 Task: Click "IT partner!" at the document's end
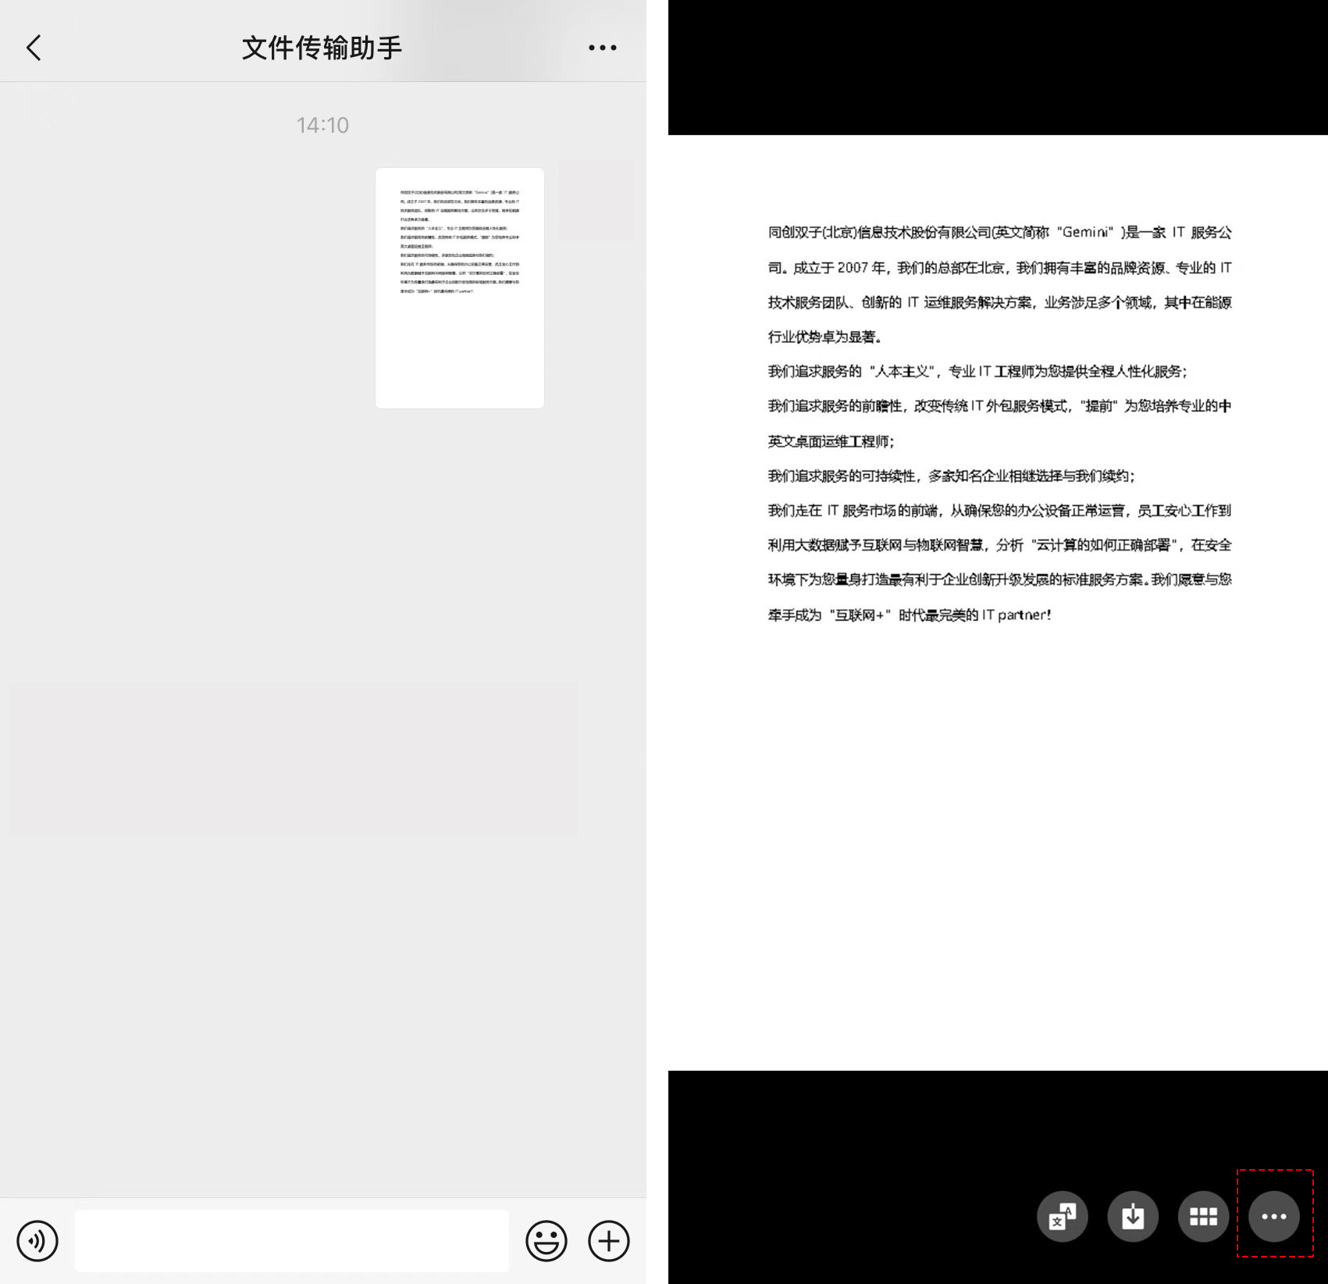[x=1016, y=615]
